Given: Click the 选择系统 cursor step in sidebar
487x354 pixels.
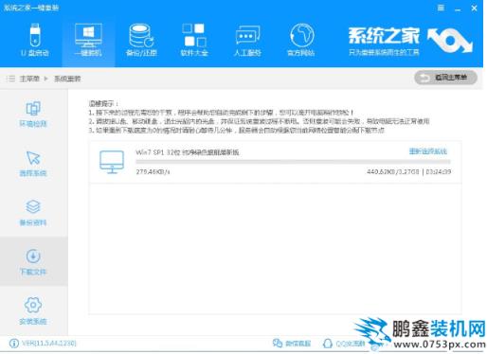Looking at the screenshot, I should tap(33, 164).
